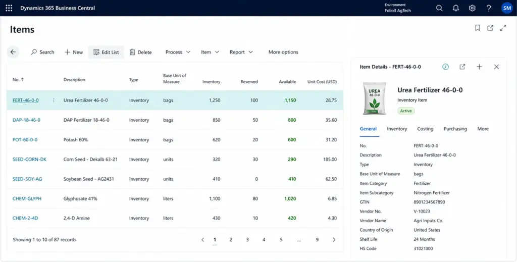Add new from Item Details plus icon
The image size is (517, 262).
click(479, 67)
